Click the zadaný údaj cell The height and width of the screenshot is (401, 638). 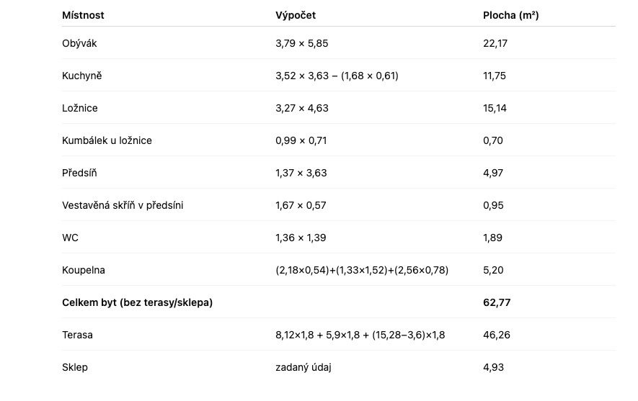(303, 367)
